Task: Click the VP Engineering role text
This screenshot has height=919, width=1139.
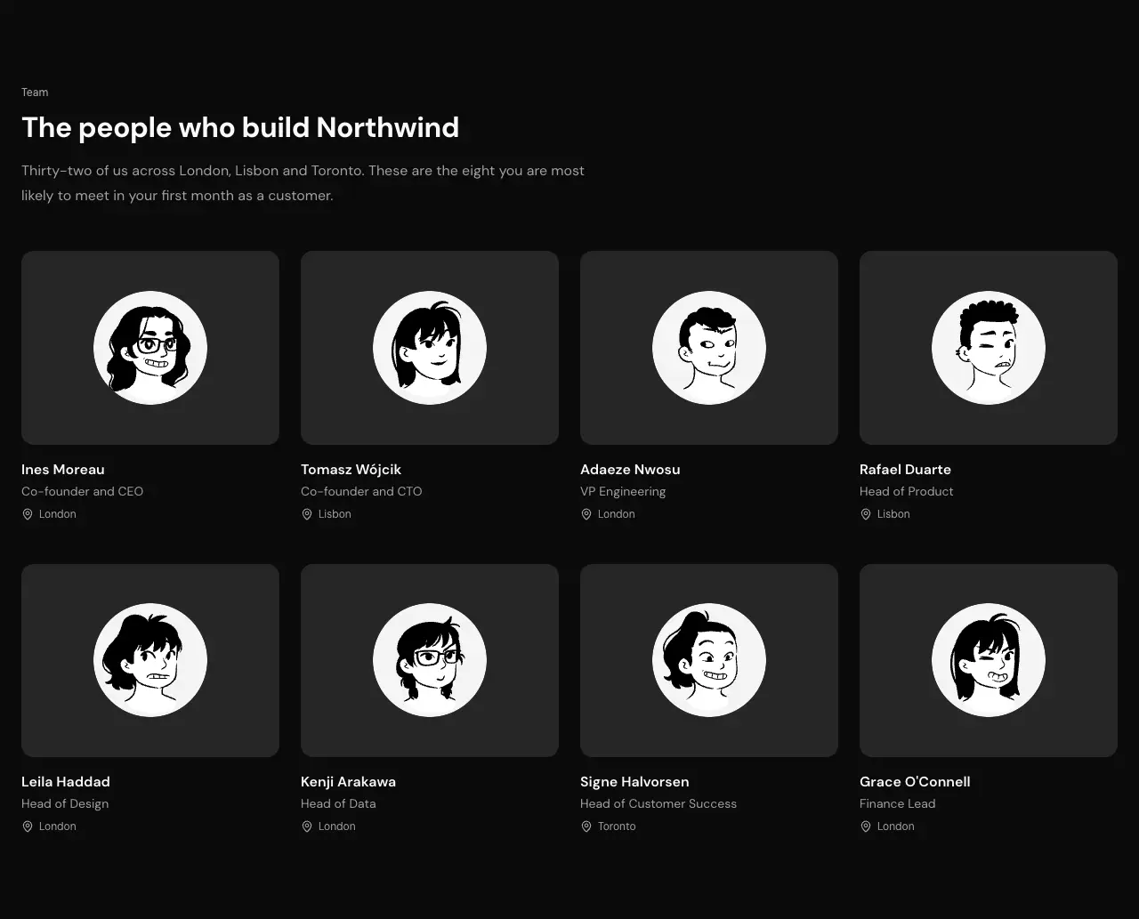Action: [623, 492]
